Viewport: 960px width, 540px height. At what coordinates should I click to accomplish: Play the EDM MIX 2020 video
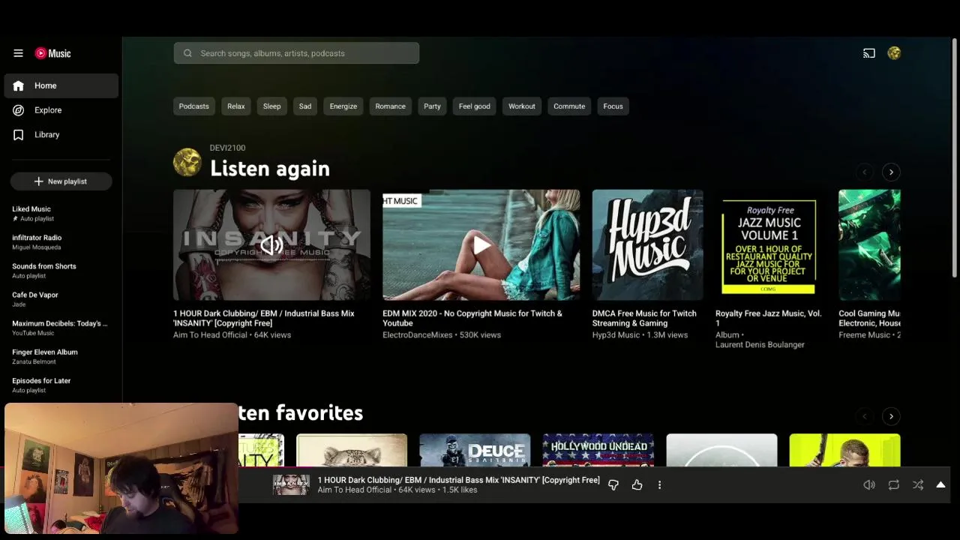(481, 244)
